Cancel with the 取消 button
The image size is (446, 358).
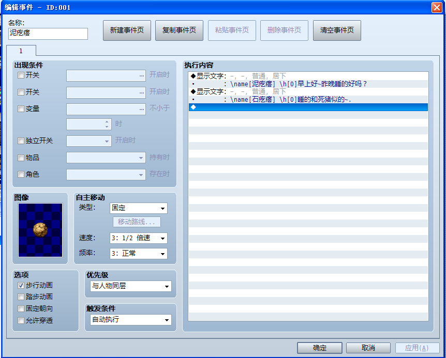tap(368, 348)
